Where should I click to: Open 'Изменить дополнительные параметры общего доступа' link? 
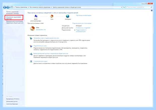pos(15,22)
